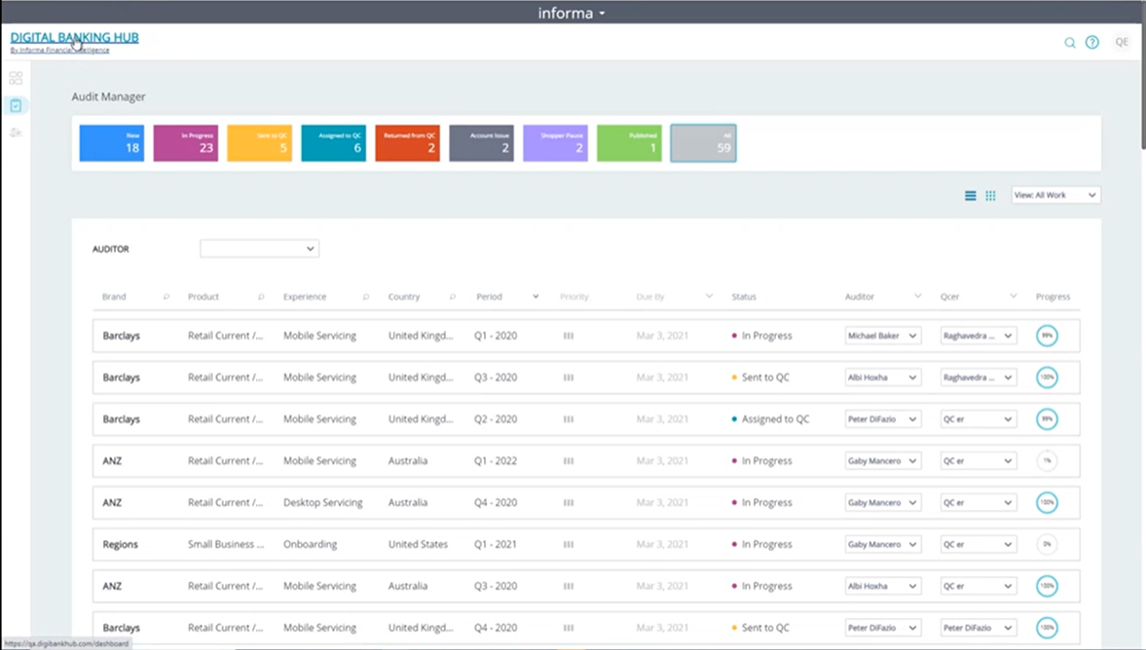Click Brand column header

pos(114,297)
